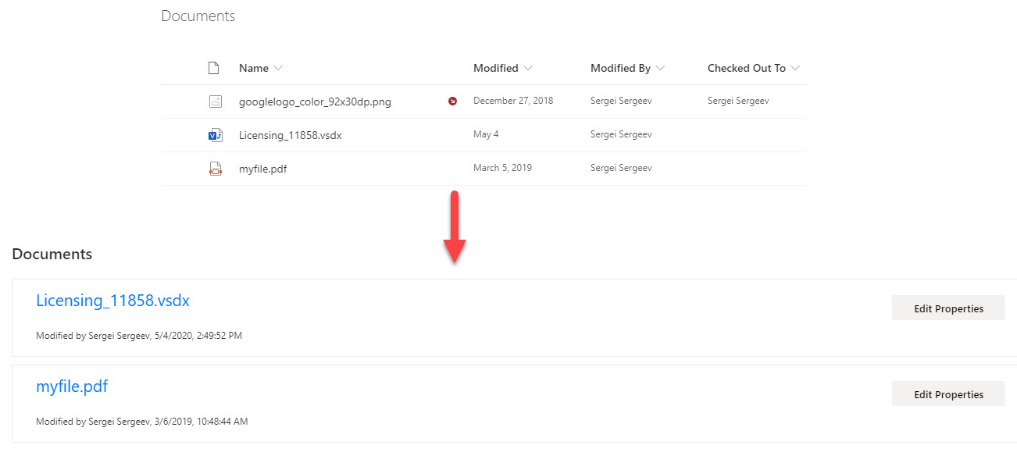Select Licensing_11858.vsdx in the top table

290,135
